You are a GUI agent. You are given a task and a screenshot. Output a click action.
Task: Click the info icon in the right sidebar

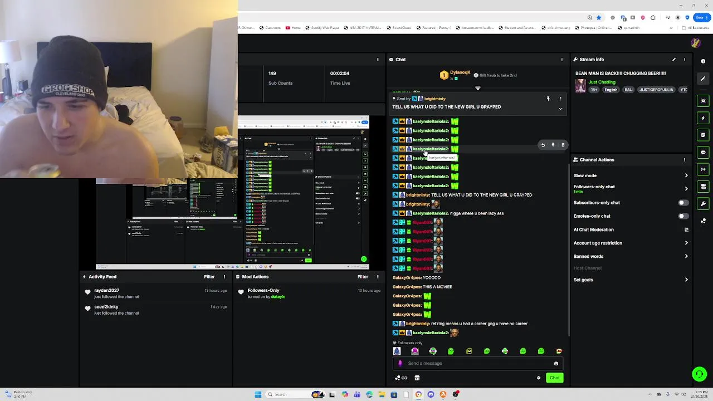pyautogui.click(x=703, y=61)
